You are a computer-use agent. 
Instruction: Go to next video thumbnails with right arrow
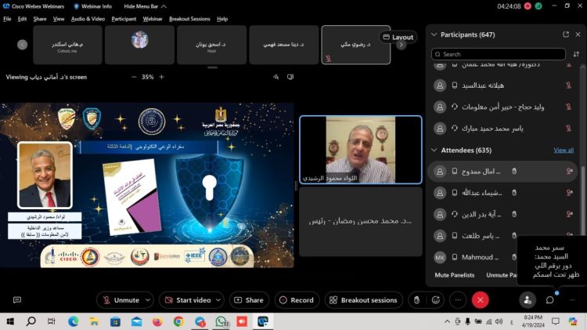click(402, 45)
